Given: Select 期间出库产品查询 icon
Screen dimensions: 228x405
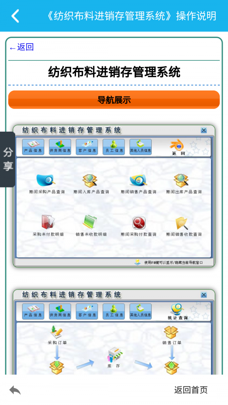Looking at the screenshot, I should (x=184, y=184).
